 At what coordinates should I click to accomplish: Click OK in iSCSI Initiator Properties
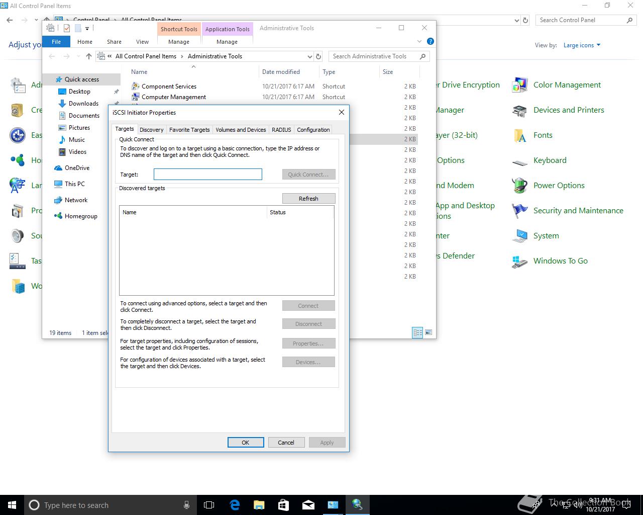(x=246, y=443)
